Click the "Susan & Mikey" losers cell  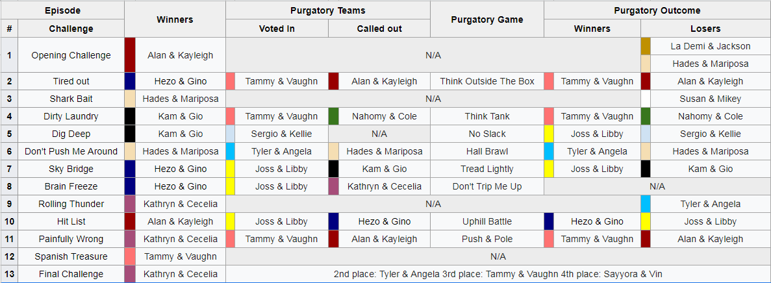pos(710,99)
